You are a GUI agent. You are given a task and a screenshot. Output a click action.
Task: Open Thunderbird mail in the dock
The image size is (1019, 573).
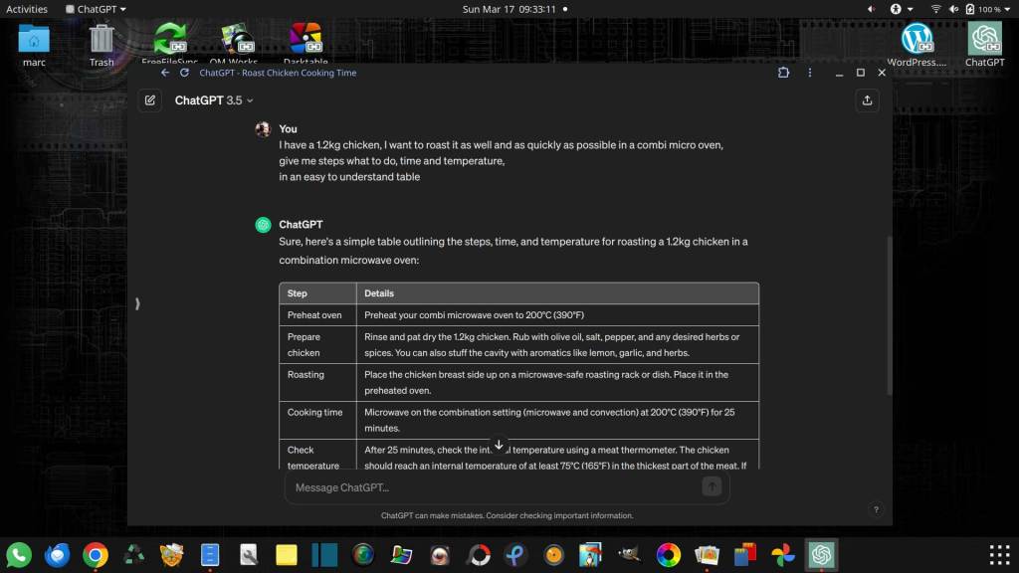click(x=57, y=555)
